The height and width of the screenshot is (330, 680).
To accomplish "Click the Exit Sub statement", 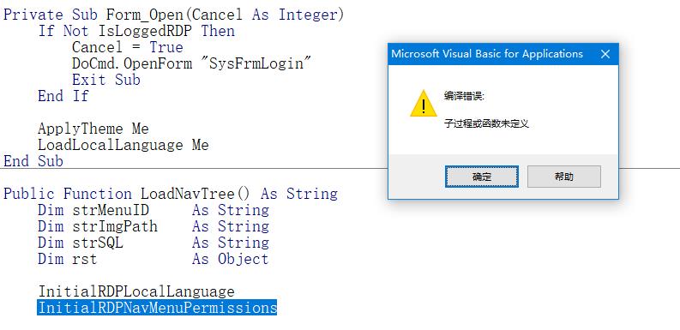I will coord(106,80).
